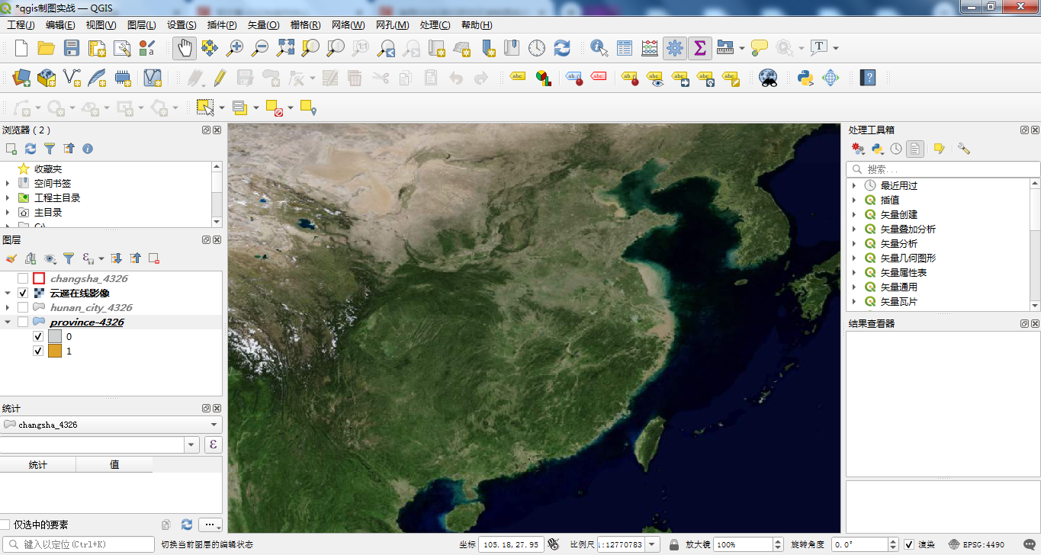Click the gray swatch for category 0
The width and height of the screenshot is (1041, 555).
coord(55,337)
